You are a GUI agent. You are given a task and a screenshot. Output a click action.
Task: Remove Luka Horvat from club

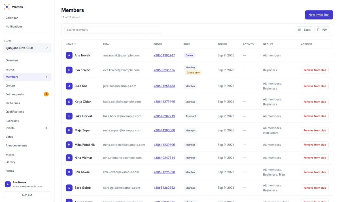(315, 116)
